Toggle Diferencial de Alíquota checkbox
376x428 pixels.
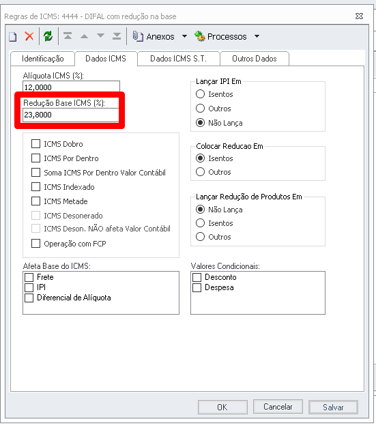[x=29, y=298]
